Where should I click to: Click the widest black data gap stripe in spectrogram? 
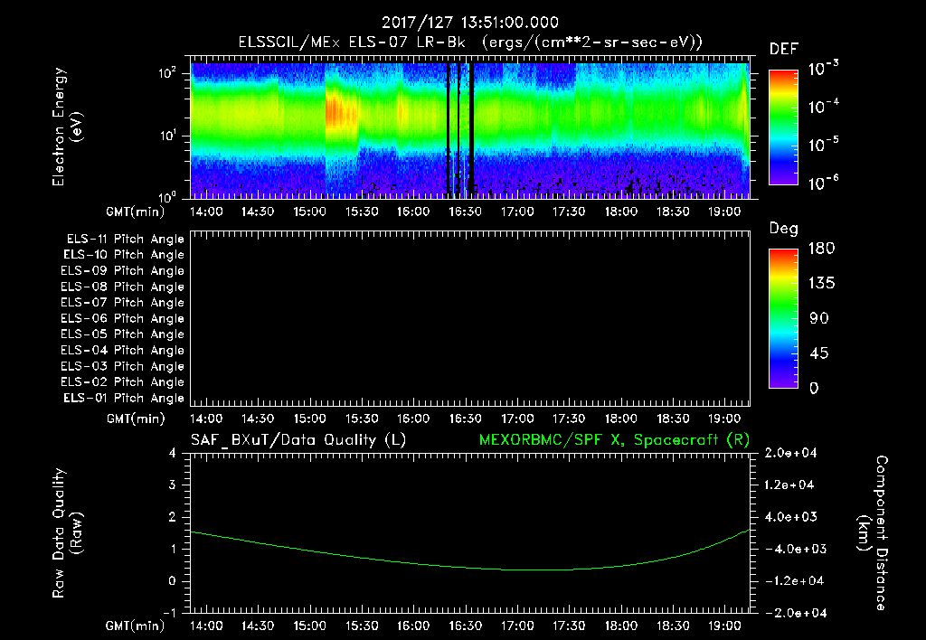(x=471, y=130)
